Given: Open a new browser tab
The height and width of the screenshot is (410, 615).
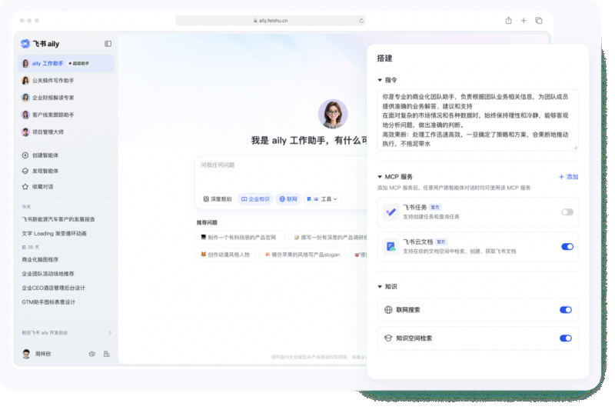Looking at the screenshot, I should point(524,21).
